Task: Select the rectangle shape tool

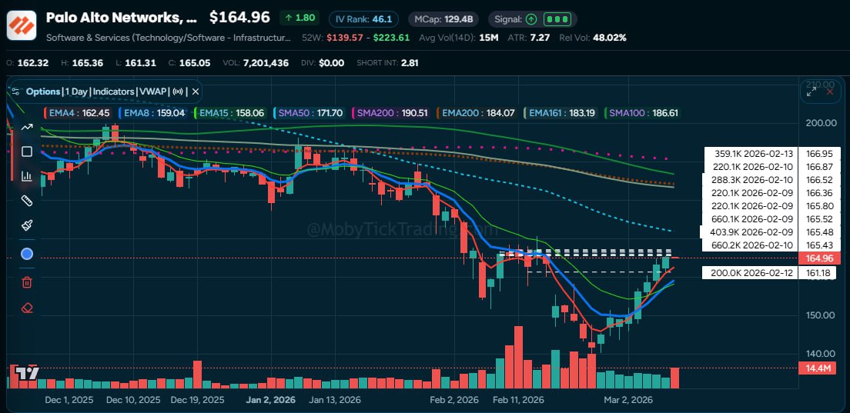Action: point(27,152)
